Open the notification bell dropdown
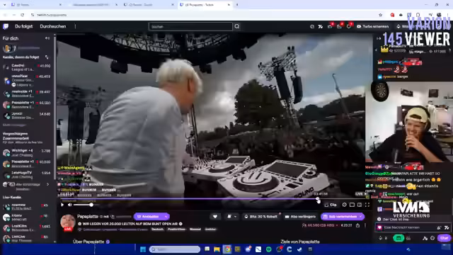The image size is (453, 255). coord(231,217)
